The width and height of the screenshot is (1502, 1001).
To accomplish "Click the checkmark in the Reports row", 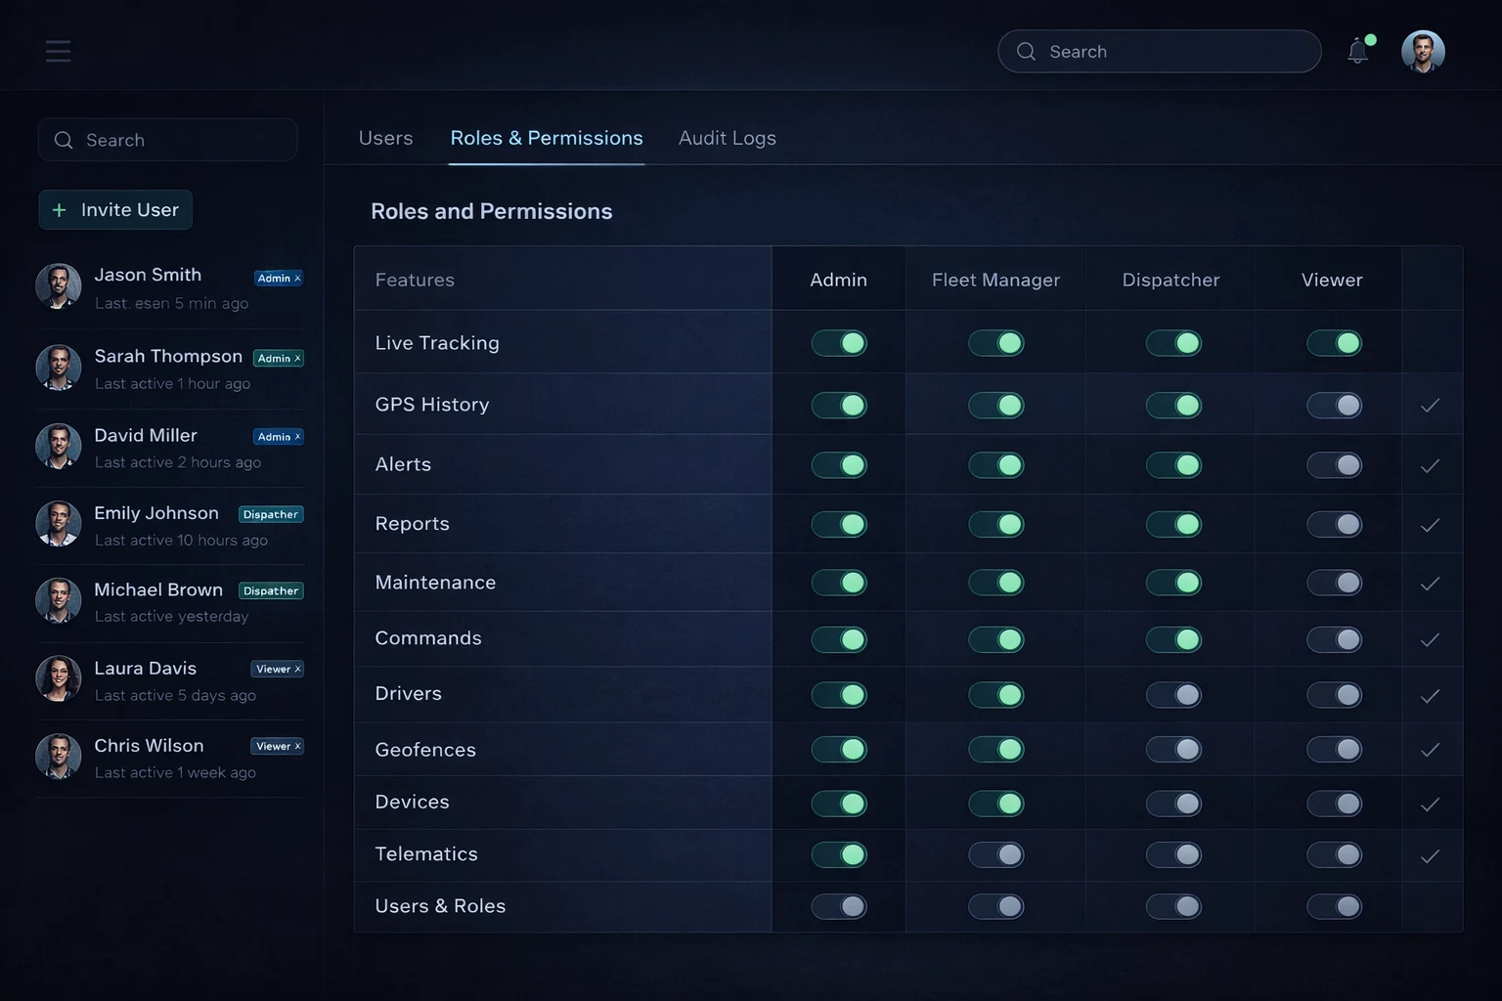I will pyautogui.click(x=1430, y=525).
